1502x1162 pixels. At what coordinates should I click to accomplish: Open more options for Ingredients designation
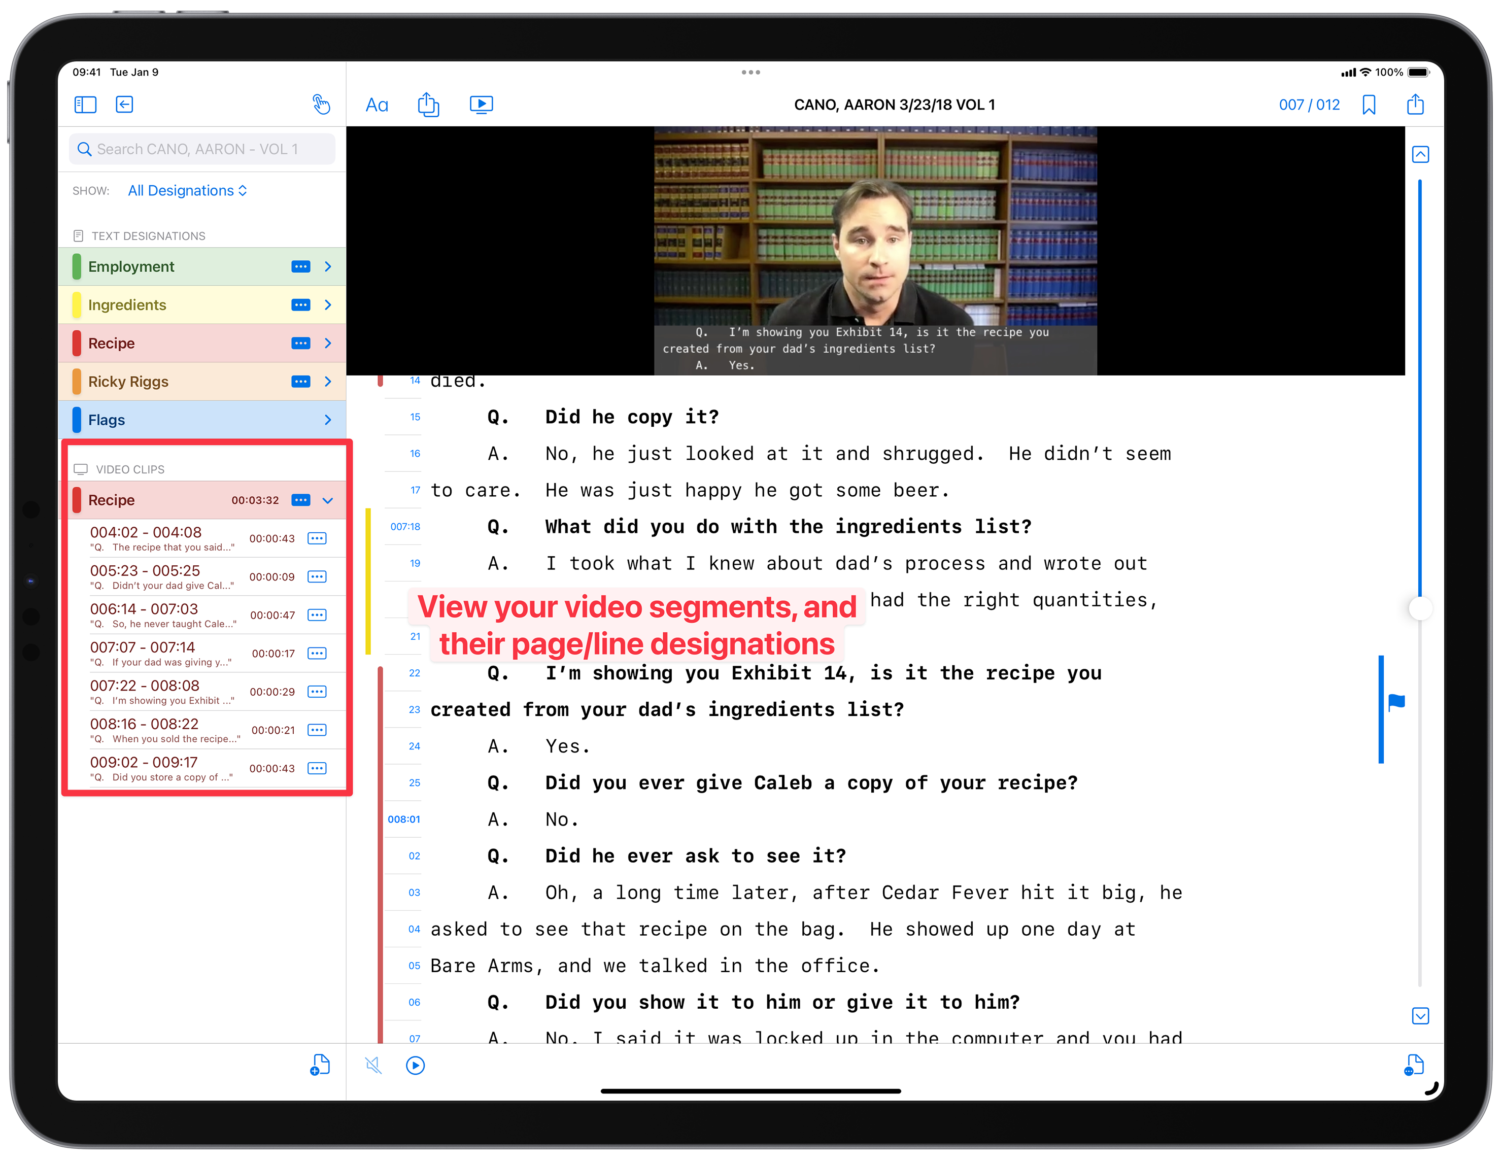pyautogui.click(x=300, y=305)
